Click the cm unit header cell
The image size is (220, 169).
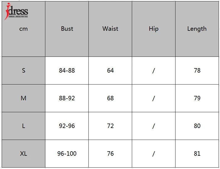pyautogui.click(x=23, y=29)
